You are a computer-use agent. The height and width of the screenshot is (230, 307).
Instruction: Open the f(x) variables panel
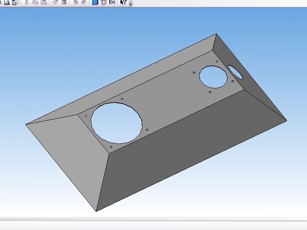coord(112,2)
